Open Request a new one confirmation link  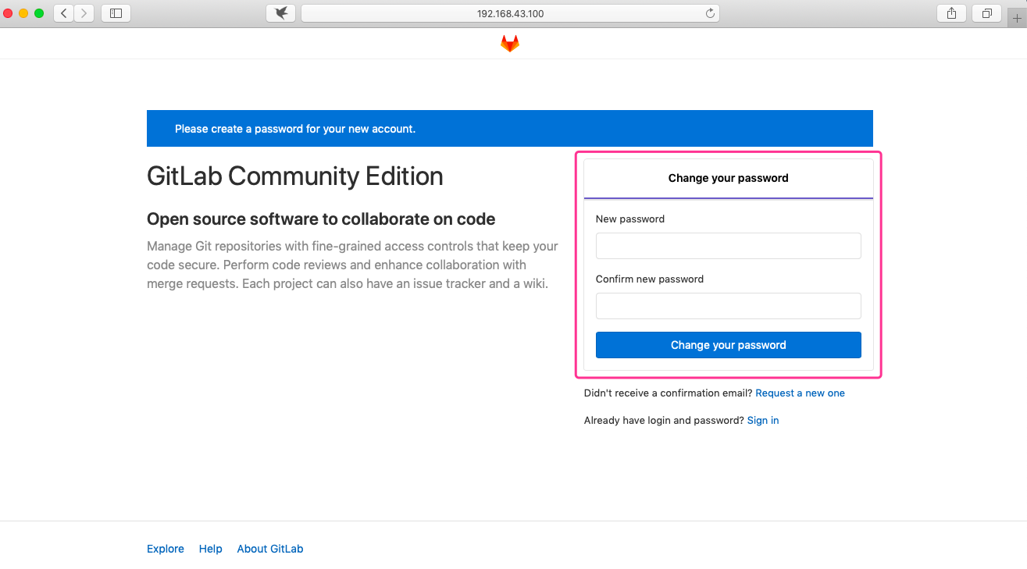[800, 393]
